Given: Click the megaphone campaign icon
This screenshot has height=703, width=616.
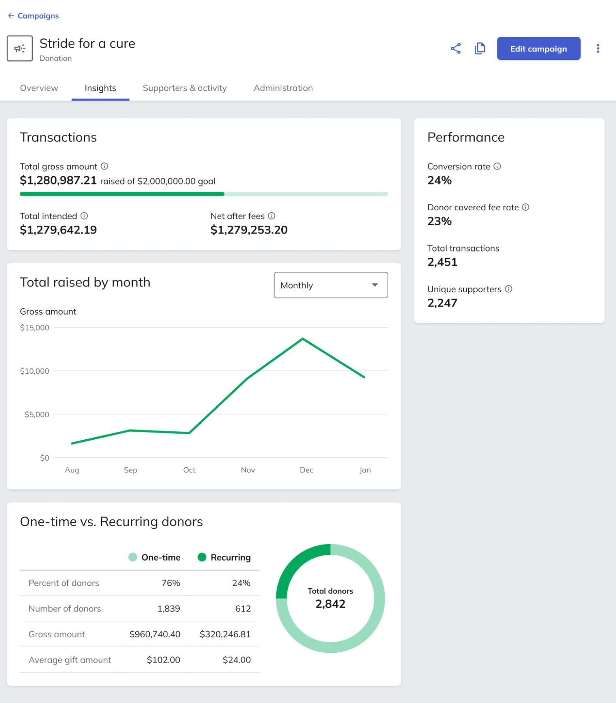Looking at the screenshot, I should (x=20, y=49).
